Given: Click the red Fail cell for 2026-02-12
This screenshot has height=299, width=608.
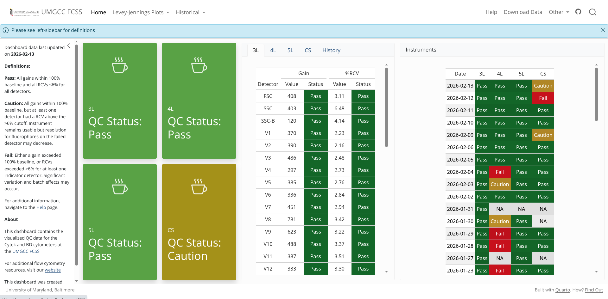Looking at the screenshot, I should pyautogui.click(x=543, y=98).
